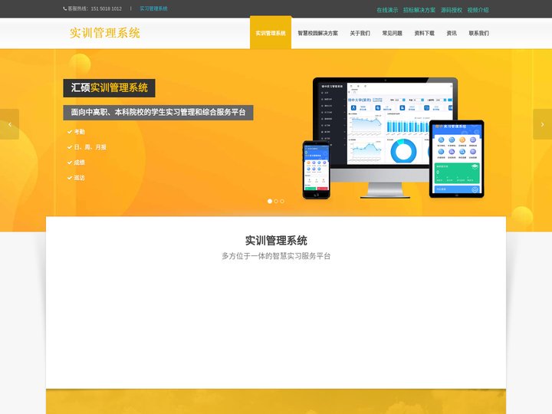Click the 在线演示 top link
Viewport: 552px width, 414px height.
387,10
